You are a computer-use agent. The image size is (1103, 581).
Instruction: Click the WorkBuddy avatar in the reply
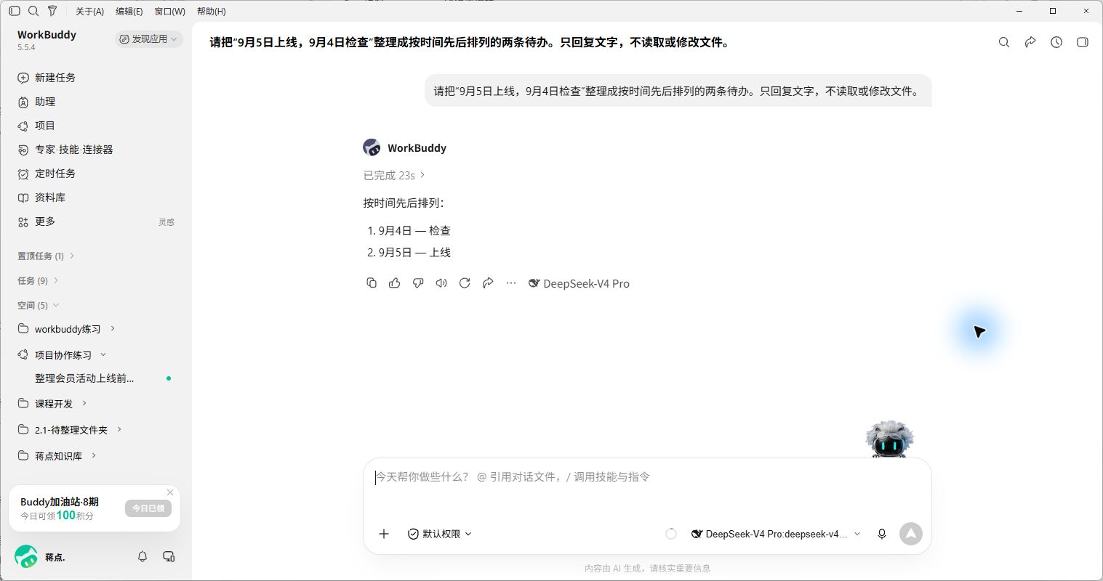(x=372, y=147)
